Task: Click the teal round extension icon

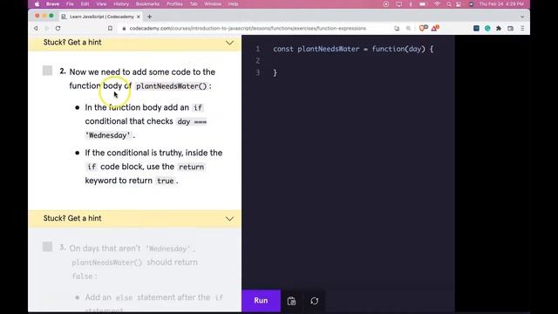Action: [487, 28]
